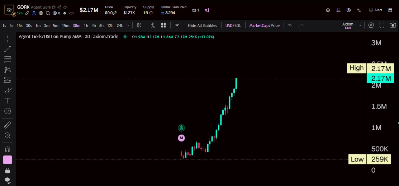This screenshot has height=186, width=399.
Task: Toggle MarketCap/Price display mode
Action: [x=265, y=25]
